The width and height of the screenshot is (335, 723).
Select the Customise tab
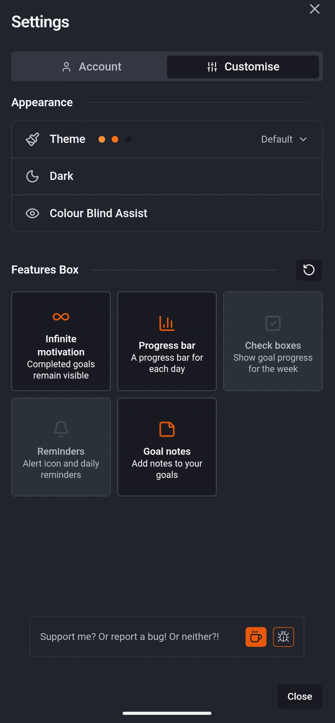(243, 67)
